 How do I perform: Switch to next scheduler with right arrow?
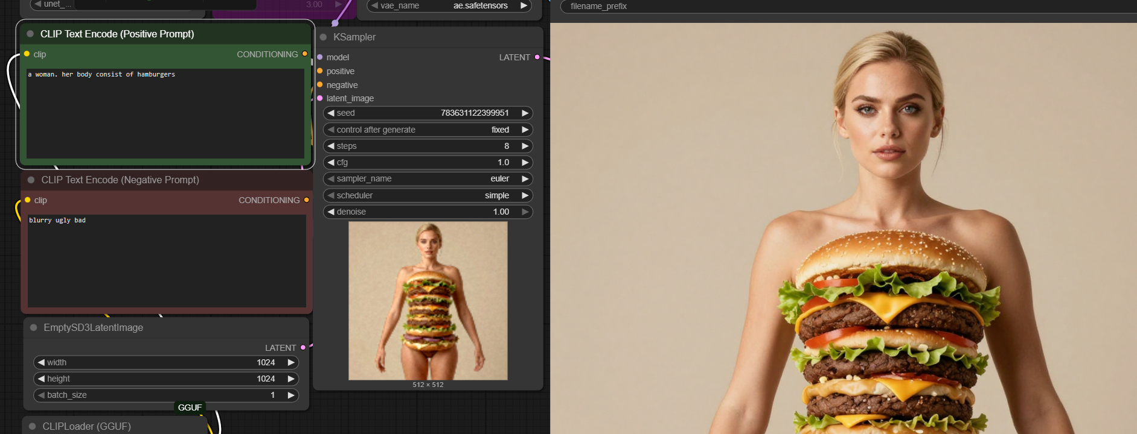525,195
